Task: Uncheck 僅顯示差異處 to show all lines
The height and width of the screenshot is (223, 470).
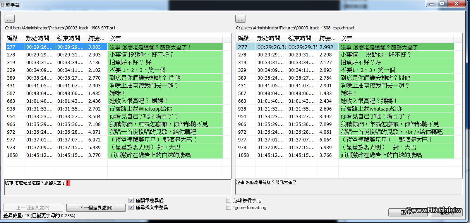Action: (x=131, y=200)
